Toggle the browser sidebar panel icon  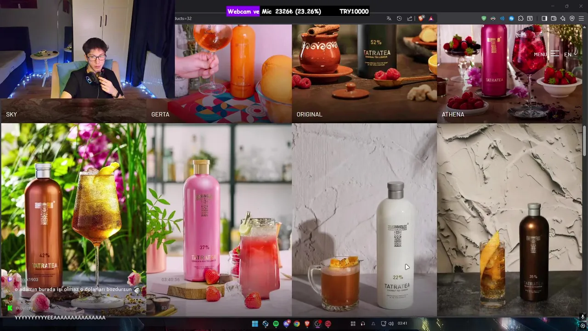pos(544,18)
